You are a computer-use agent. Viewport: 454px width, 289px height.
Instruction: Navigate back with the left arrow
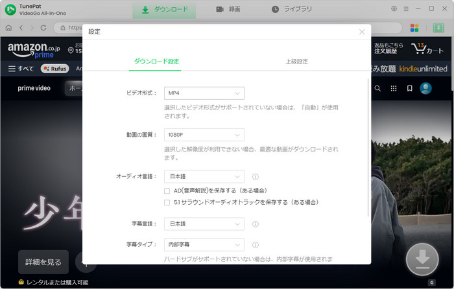coord(21,28)
